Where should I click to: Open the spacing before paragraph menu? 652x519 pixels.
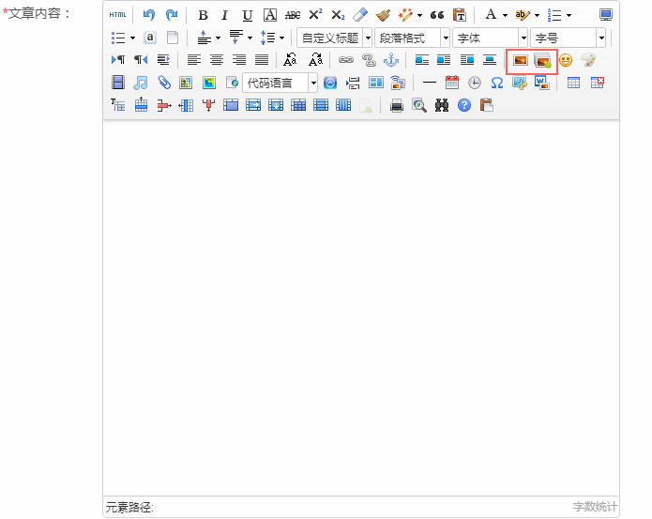pos(208,38)
